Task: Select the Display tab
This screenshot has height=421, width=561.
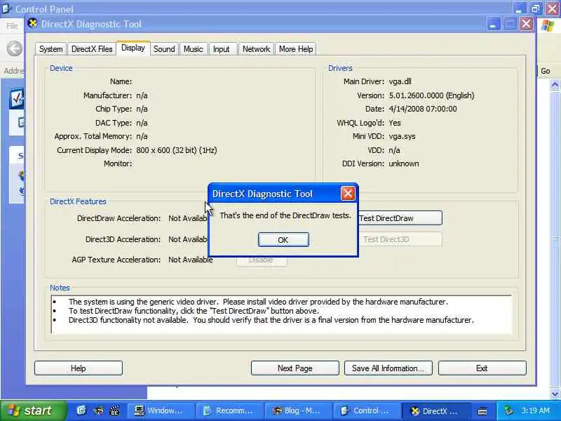Action: pyautogui.click(x=133, y=48)
